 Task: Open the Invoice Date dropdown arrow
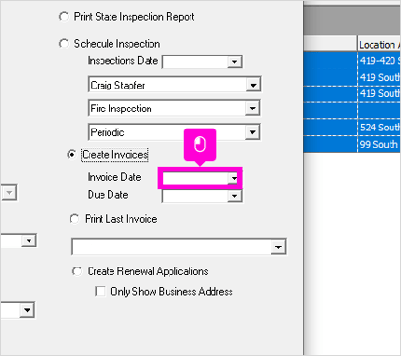(x=234, y=178)
